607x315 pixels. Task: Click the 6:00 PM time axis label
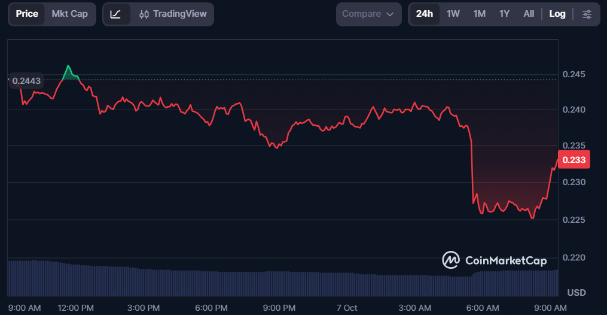[211, 308]
